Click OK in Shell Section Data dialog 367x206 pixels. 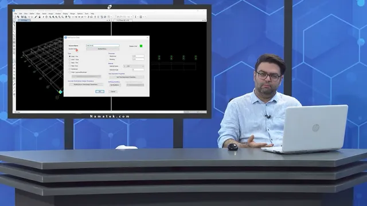[x=100, y=92]
